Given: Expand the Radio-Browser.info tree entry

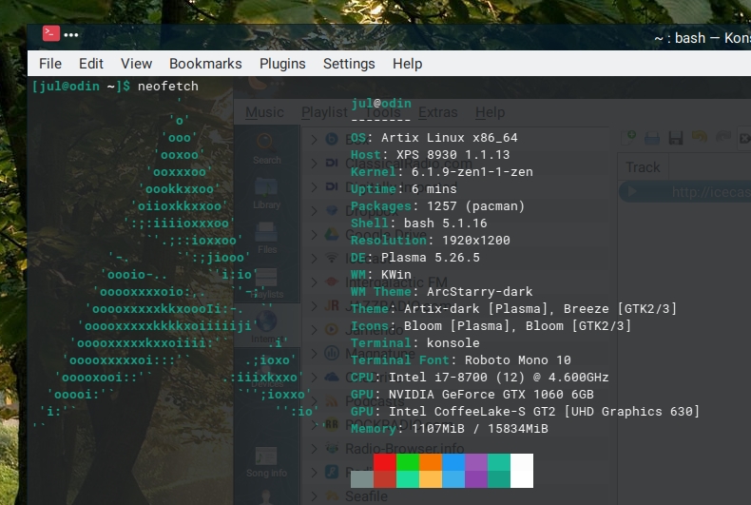Looking at the screenshot, I should coord(314,448).
